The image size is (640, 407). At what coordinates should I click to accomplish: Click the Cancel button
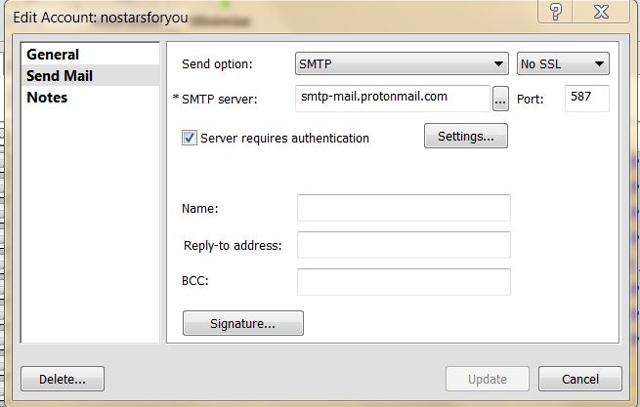tap(580, 379)
